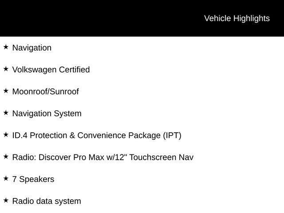Click the Volkswagen Certified list item

tap(51, 70)
